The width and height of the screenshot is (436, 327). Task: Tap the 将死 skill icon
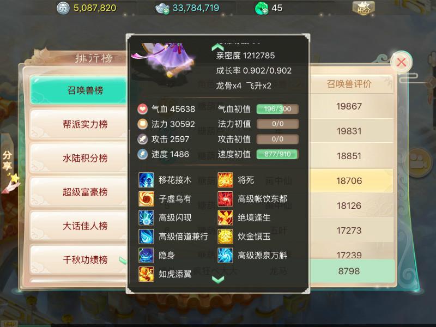(225, 180)
